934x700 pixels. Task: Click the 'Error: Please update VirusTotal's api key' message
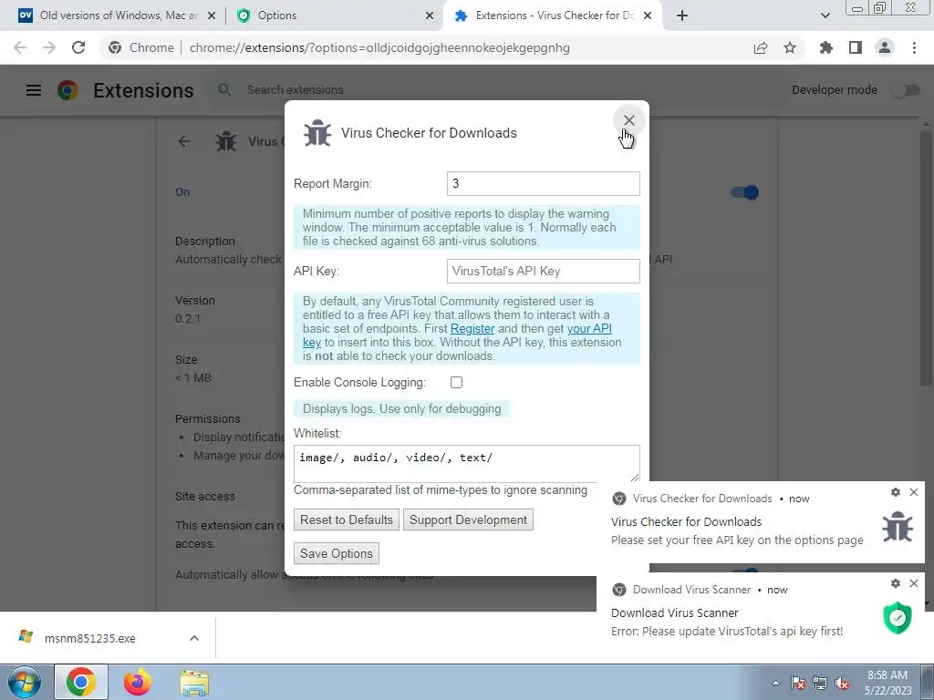click(x=727, y=631)
